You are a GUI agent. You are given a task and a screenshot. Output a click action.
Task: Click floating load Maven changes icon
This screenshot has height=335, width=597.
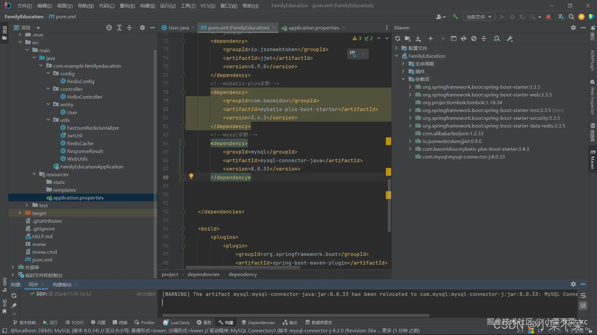(353, 54)
